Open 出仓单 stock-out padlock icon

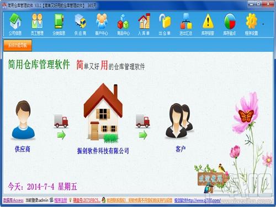click(164, 24)
